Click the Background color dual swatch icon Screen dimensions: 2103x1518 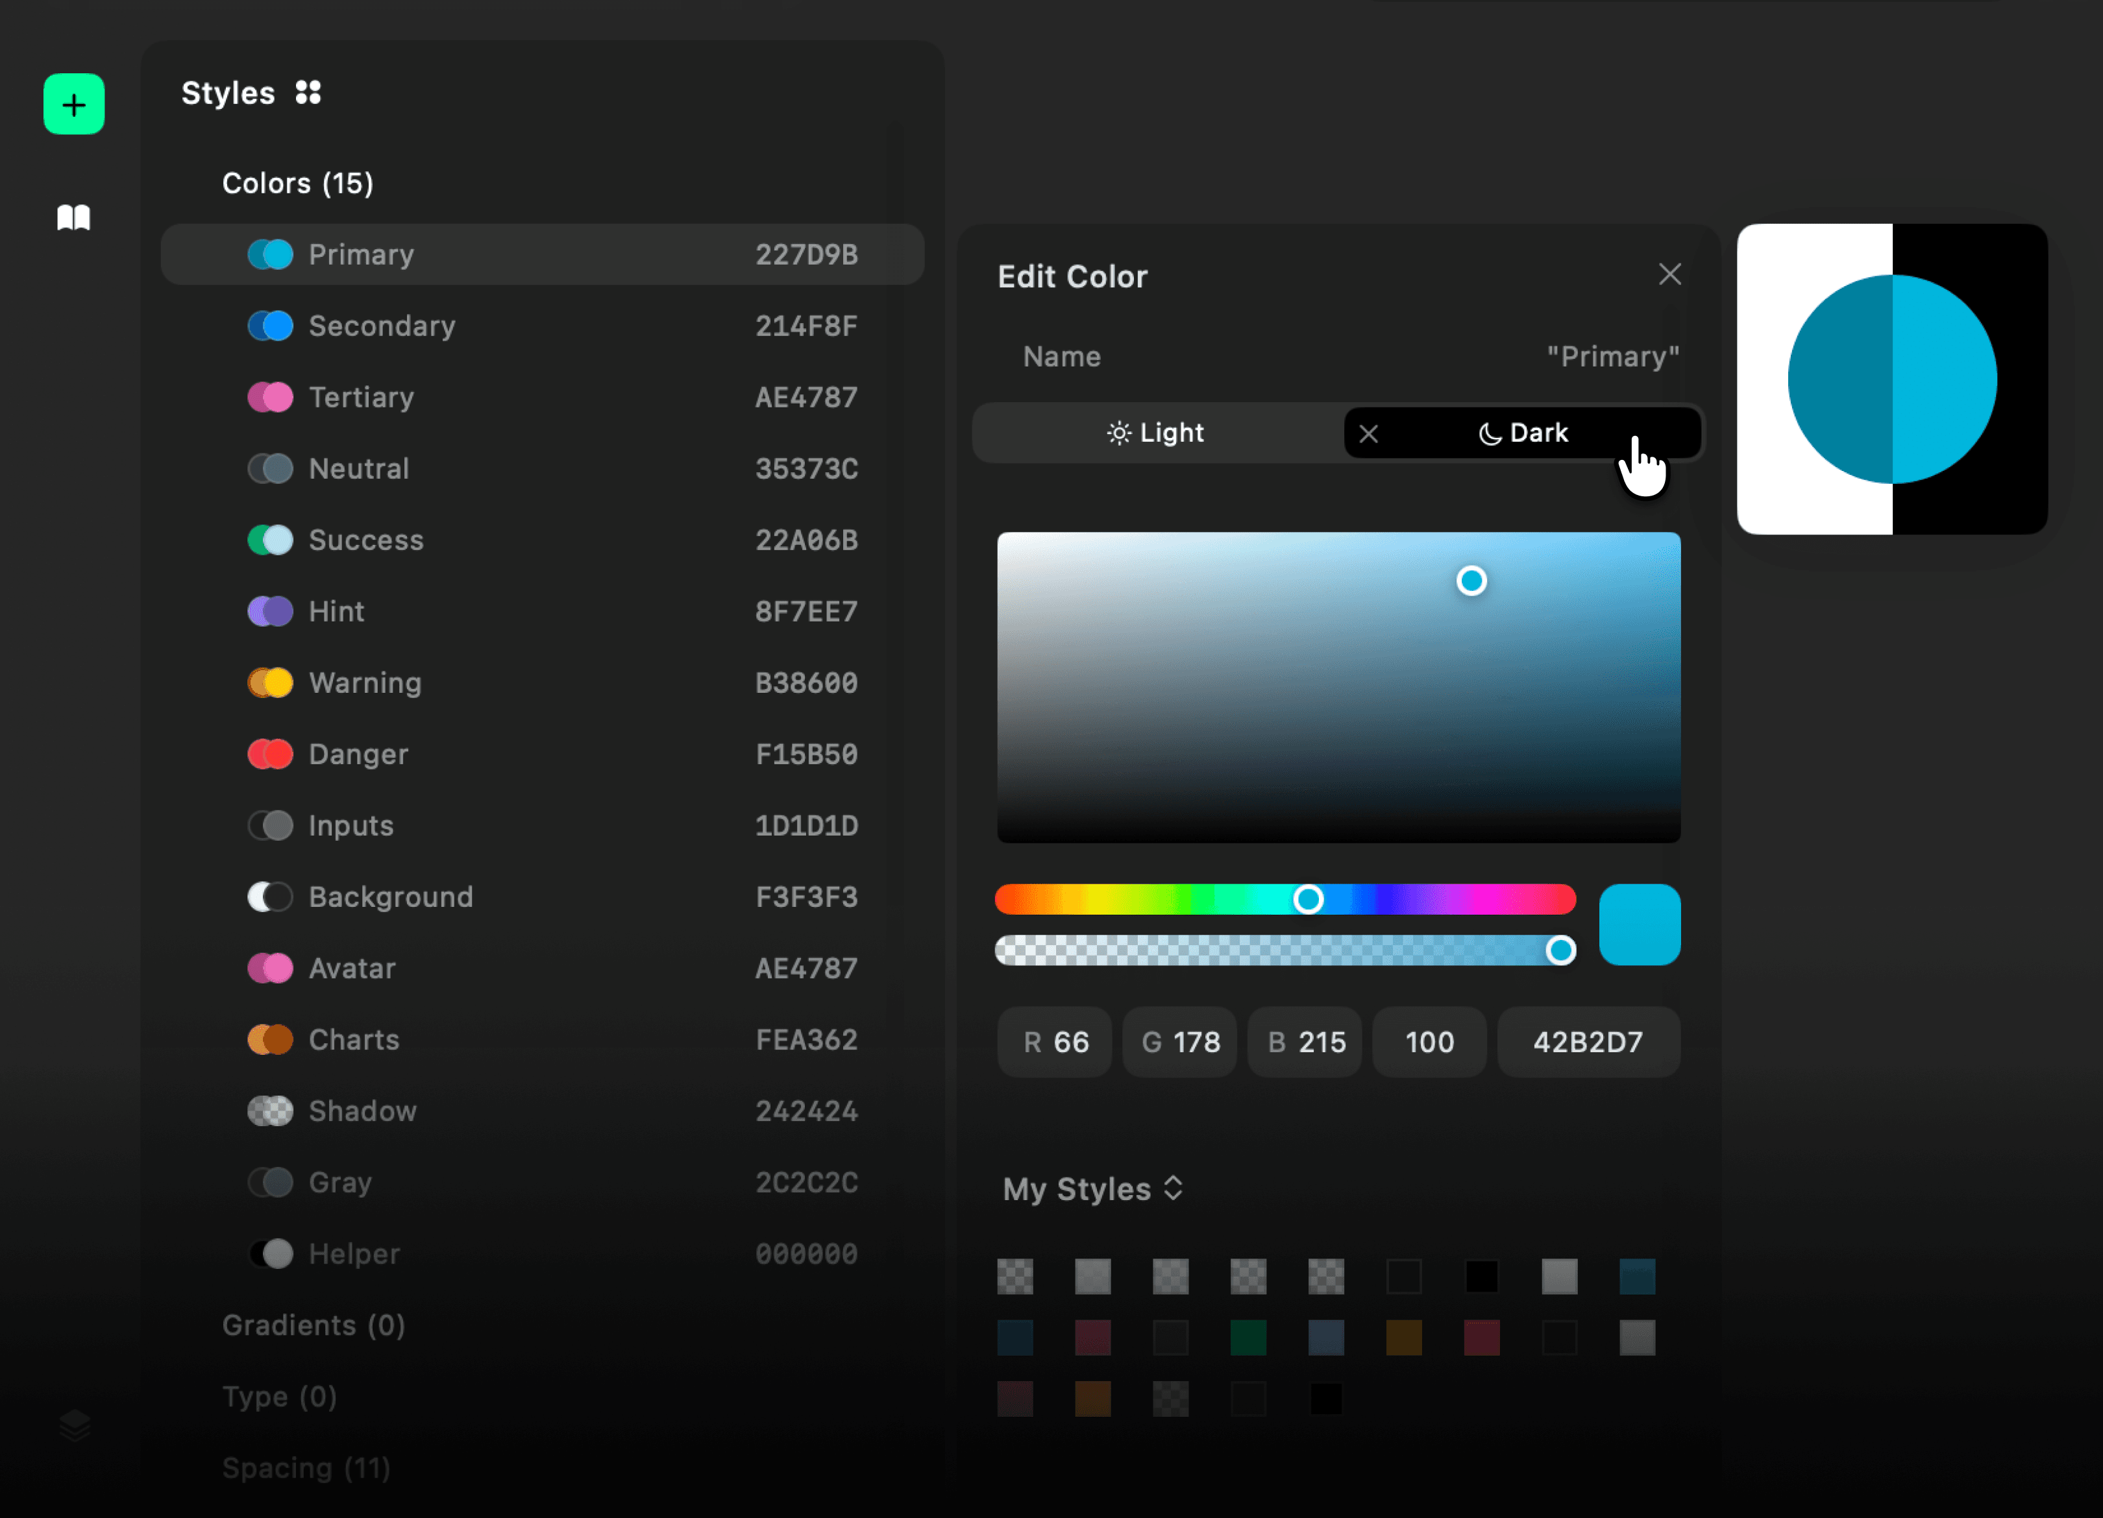(x=270, y=896)
